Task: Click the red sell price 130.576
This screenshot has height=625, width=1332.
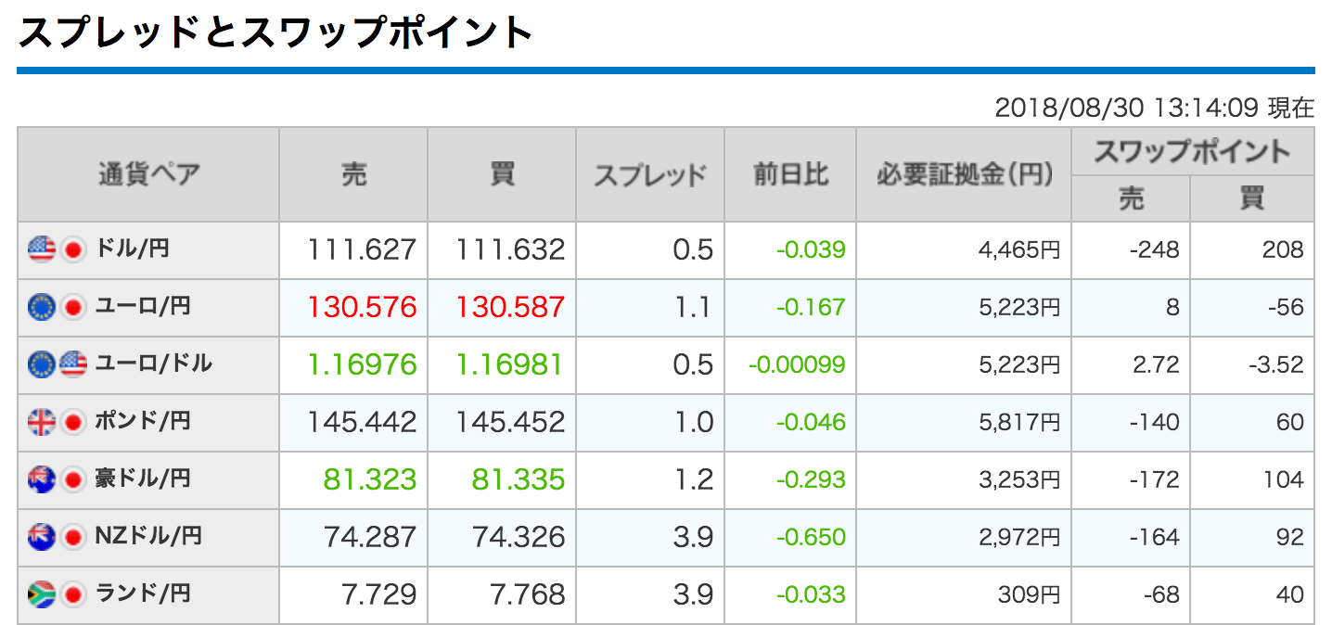Action: pyautogui.click(x=361, y=307)
